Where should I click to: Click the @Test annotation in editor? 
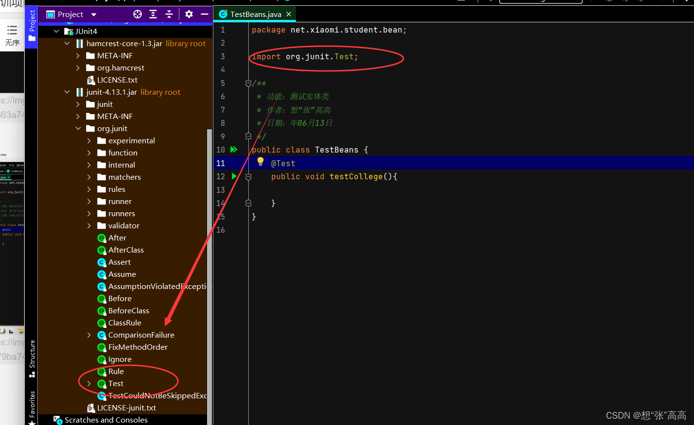[283, 163]
